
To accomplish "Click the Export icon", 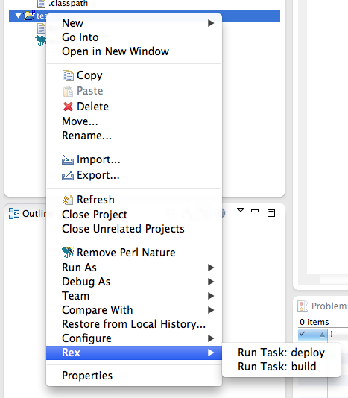I will tap(68, 175).
